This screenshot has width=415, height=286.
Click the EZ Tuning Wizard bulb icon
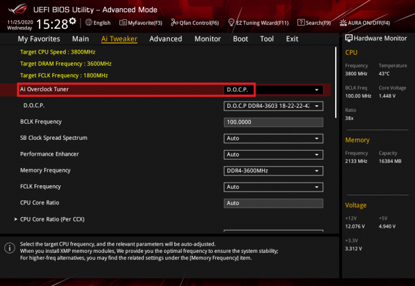click(231, 22)
